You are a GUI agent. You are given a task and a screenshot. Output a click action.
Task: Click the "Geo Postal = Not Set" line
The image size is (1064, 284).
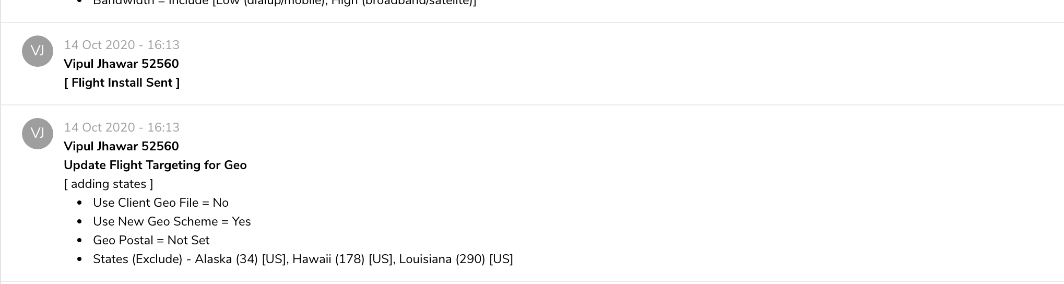tap(151, 240)
